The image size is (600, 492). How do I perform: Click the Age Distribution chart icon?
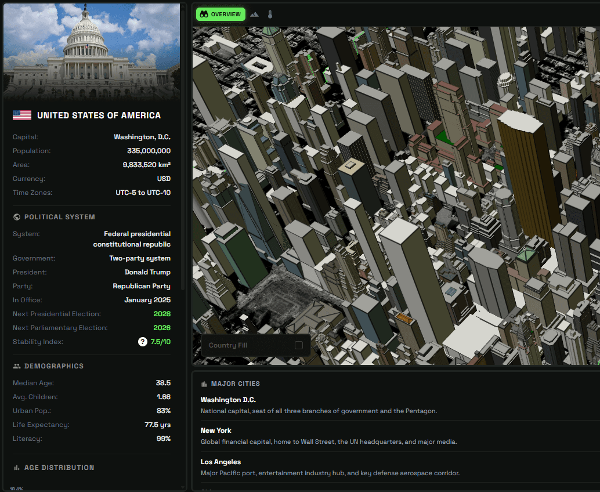[x=16, y=468]
